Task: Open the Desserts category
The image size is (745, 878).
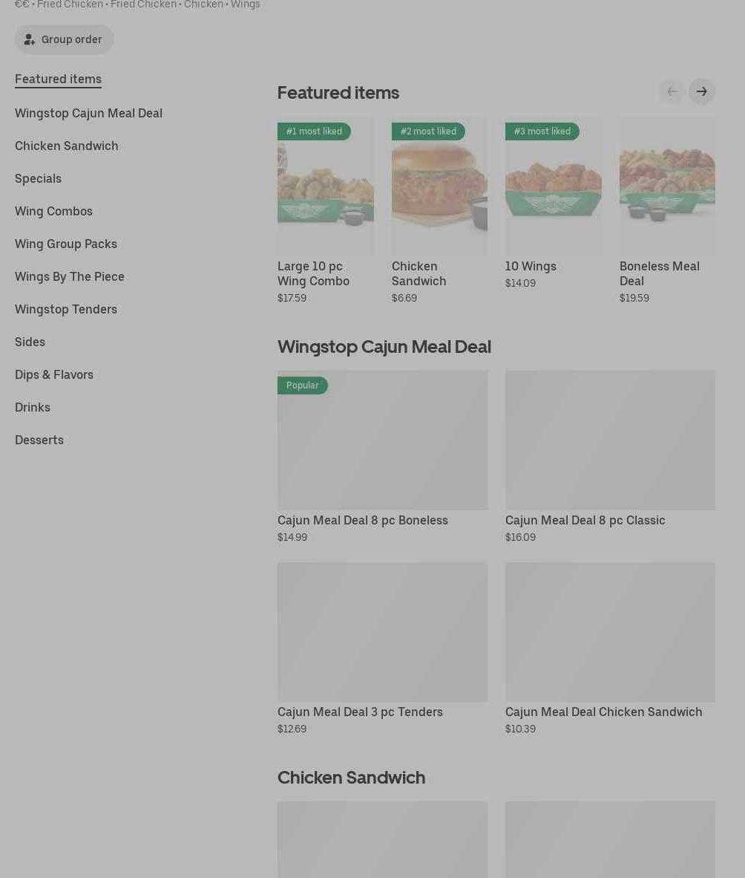Action: [39, 440]
